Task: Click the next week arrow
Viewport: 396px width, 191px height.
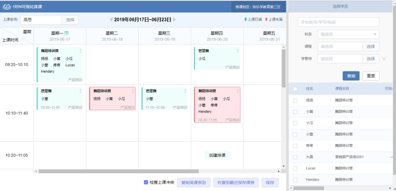Action: [x=175, y=19]
